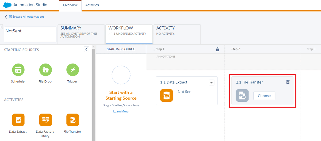
Task: Select the File Drop starting source icon
Action: (45, 70)
